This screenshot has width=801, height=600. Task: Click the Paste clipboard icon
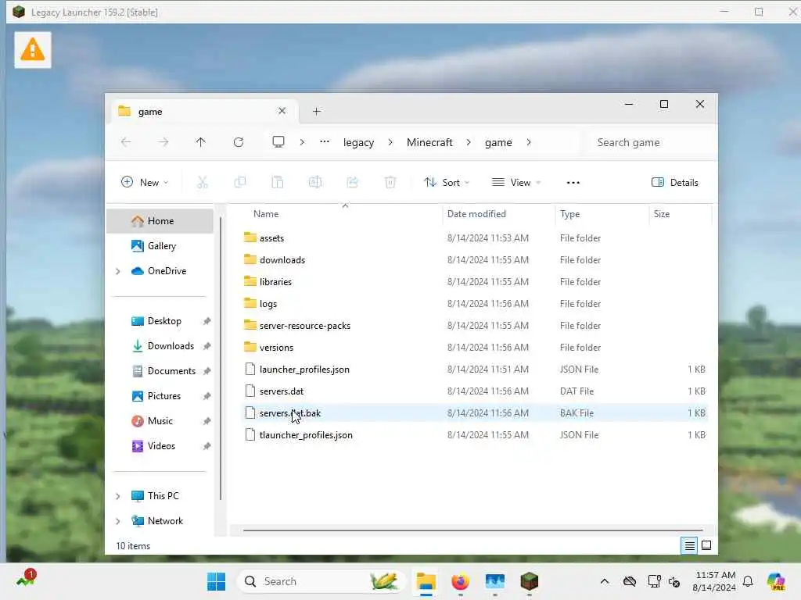coord(278,182)
